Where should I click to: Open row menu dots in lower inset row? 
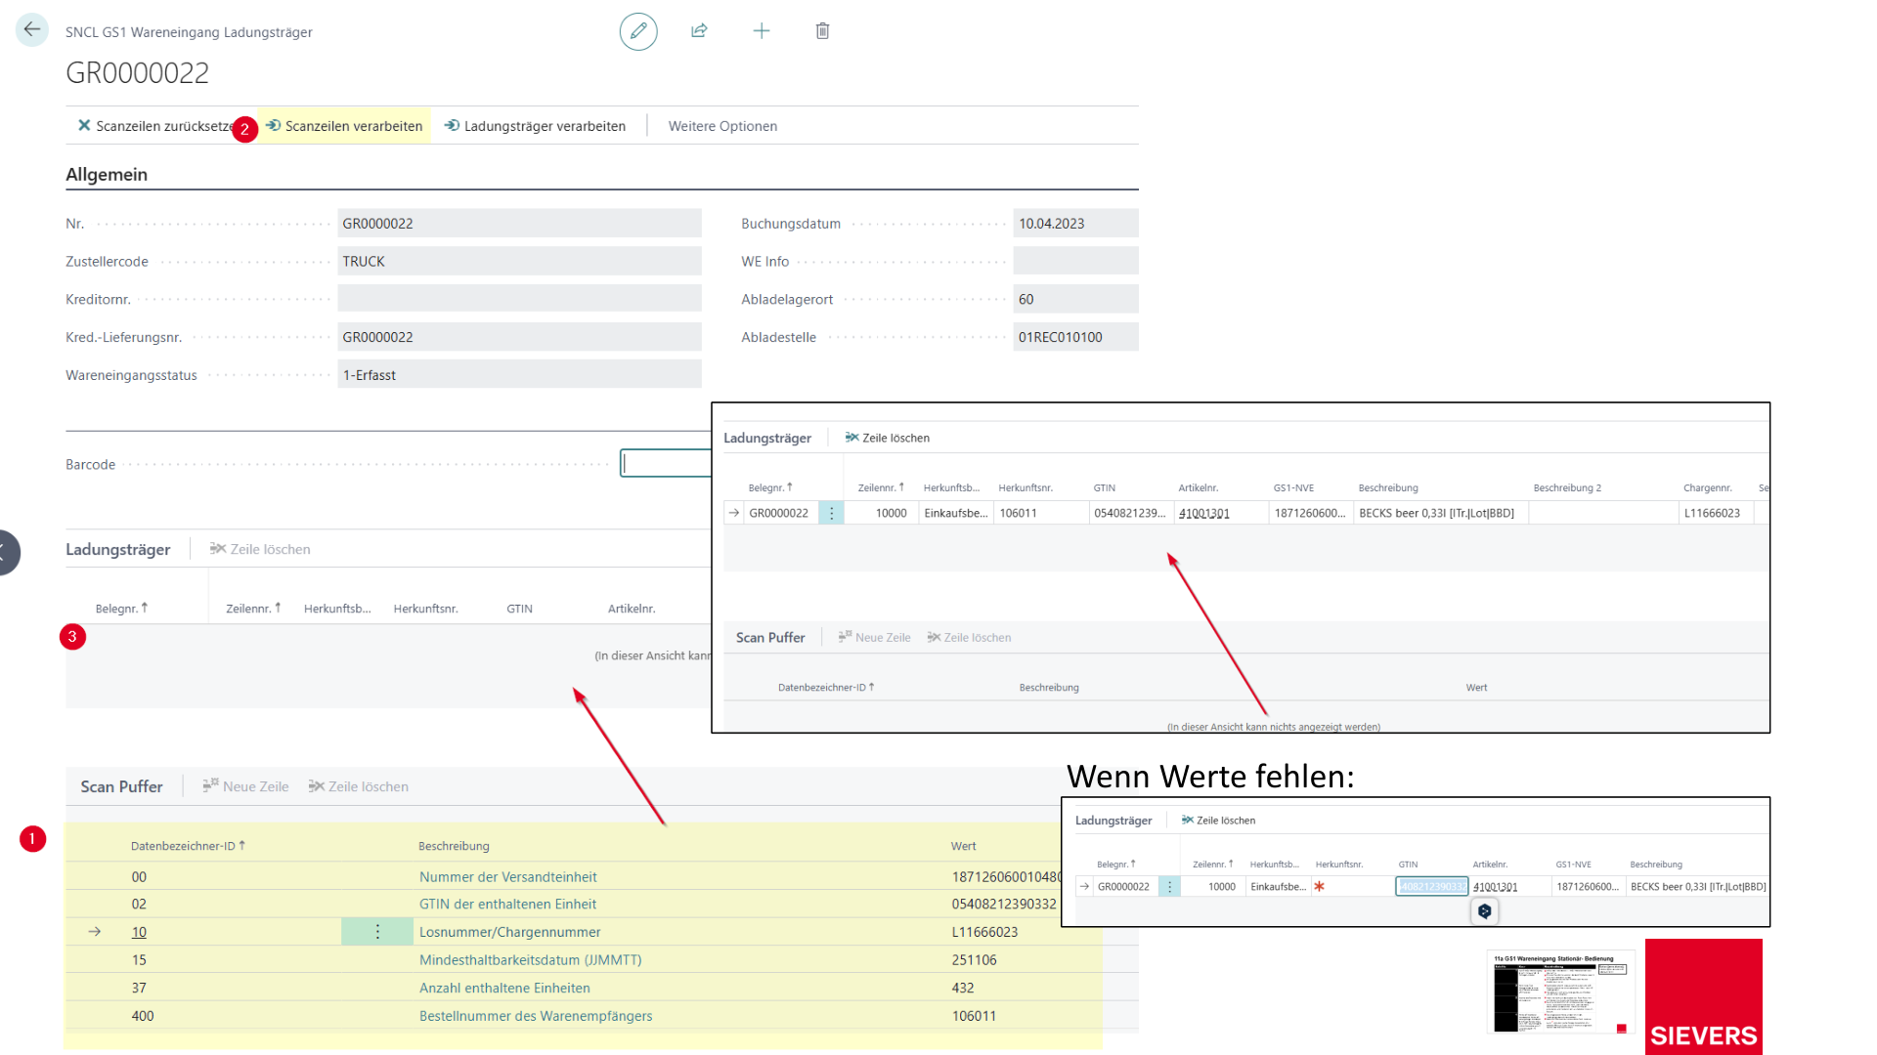tap(1169, 886)
